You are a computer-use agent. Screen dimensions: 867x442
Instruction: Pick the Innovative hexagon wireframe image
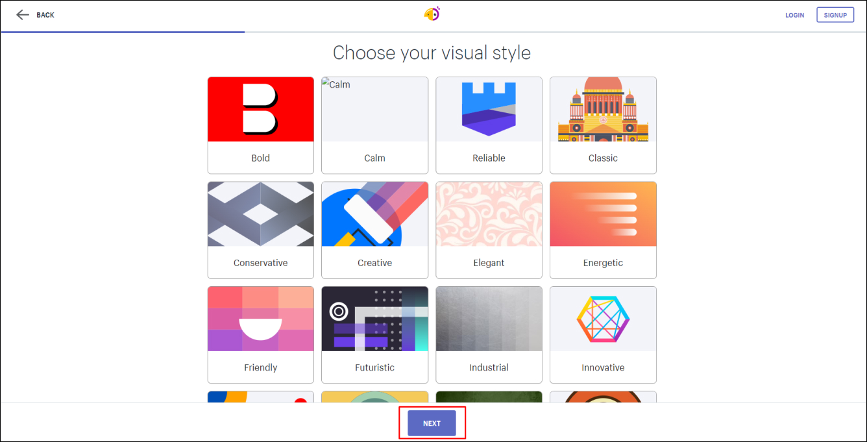point(603,319)
